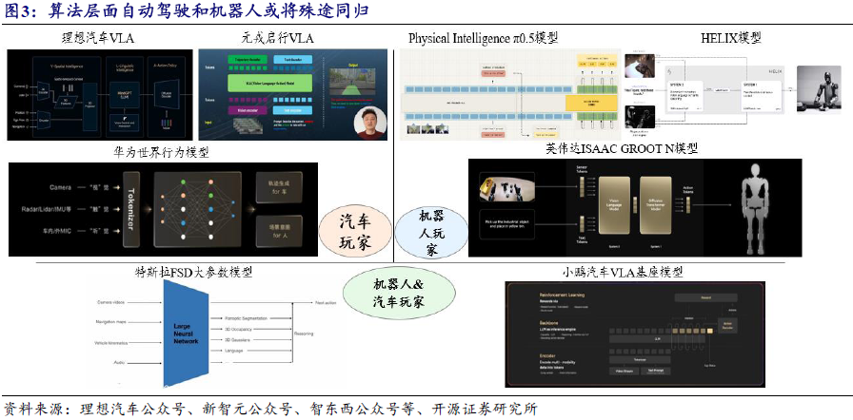Click 'Language' output label in Tesla diagram

(x=234, y=351)
